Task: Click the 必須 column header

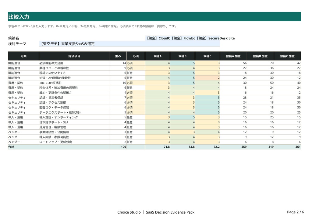Action: (136, 56)
